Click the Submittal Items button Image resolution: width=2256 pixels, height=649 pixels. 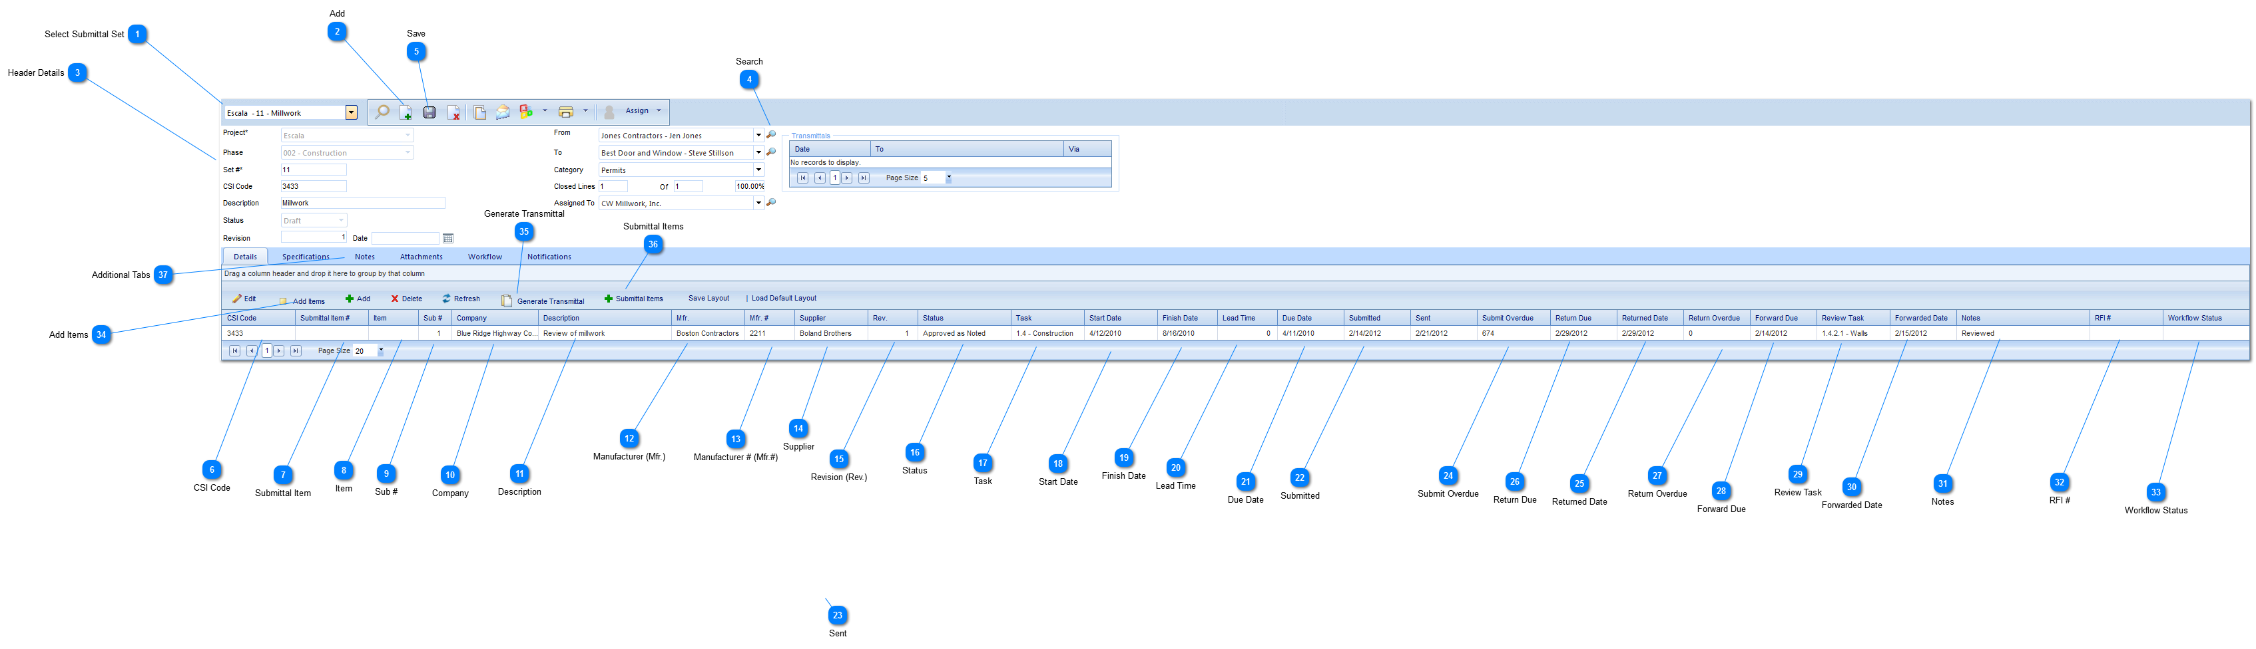[x=633, y=299]
